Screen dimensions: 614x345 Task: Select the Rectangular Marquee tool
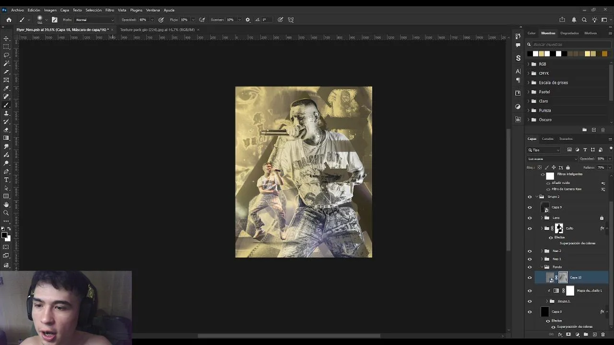click(x=6, y=46)
